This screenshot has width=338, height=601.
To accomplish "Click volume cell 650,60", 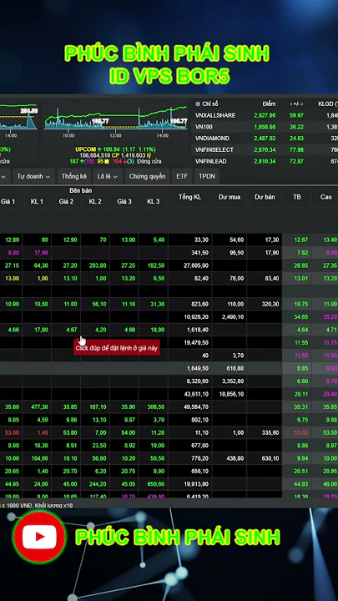I will [155, 484].
